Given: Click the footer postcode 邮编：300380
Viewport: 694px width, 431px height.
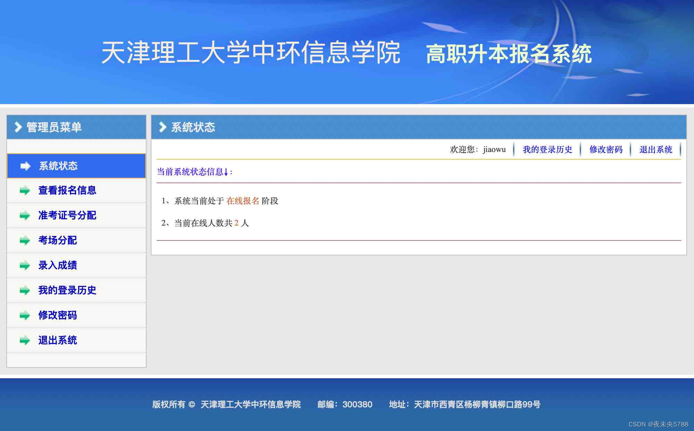Looking at the screenshot, I should click(x=345, y=404).
